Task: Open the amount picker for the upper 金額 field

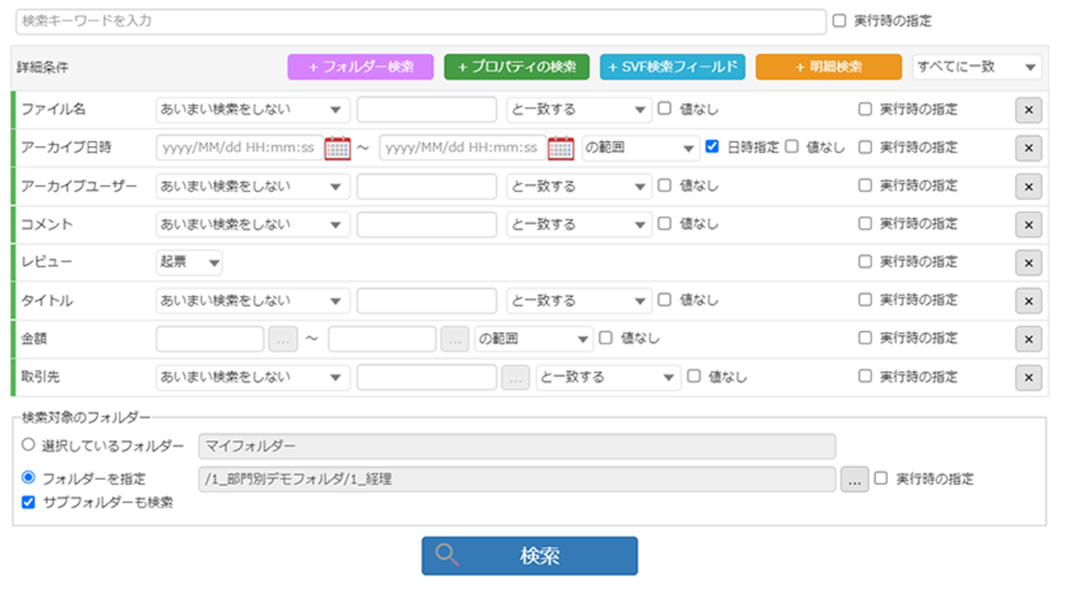Action: pos(455,338)
